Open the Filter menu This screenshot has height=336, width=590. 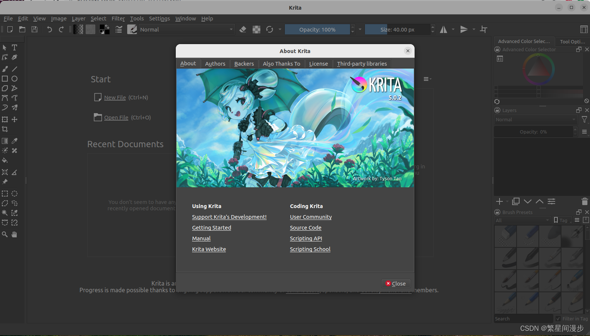tap(118, 19)
